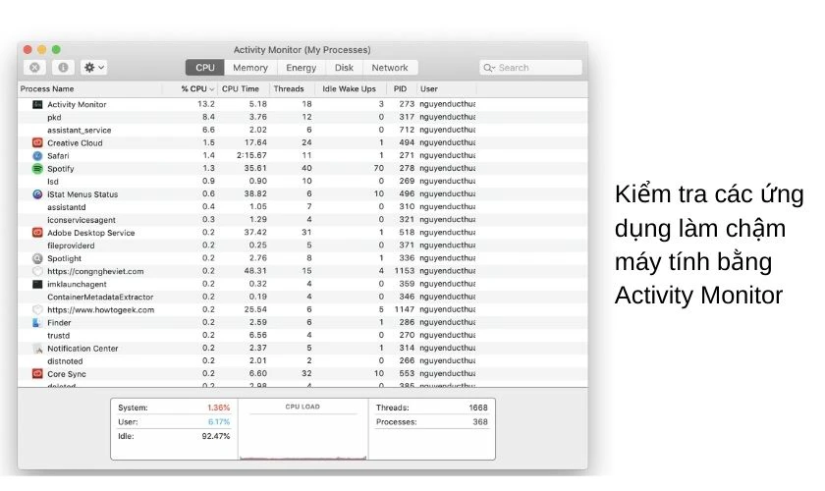The width and height of the screenshot is (825, 491).
Task: Click the congngheviet.com shield icon
Action: [37, 271]
